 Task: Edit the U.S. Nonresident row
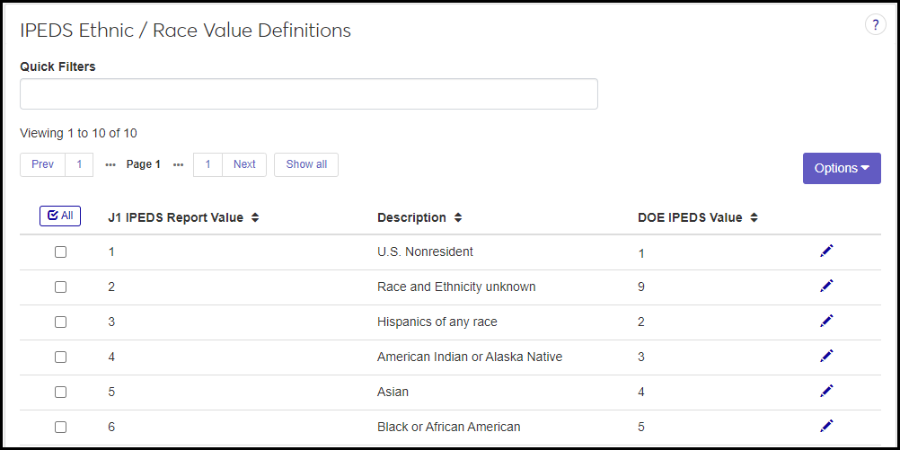[x=826, y=251]
